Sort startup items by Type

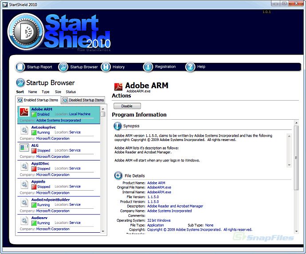click(46, 92)
